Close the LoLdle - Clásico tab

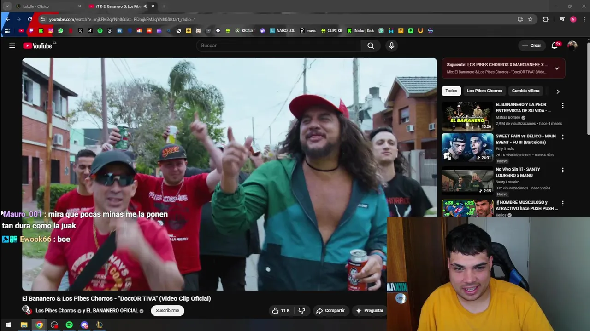[x=79, y=6]
